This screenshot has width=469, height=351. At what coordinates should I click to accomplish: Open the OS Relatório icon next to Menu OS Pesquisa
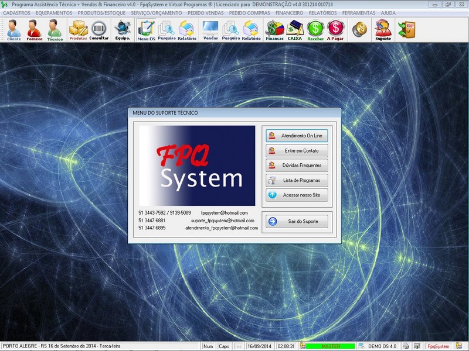pos(187,30)
